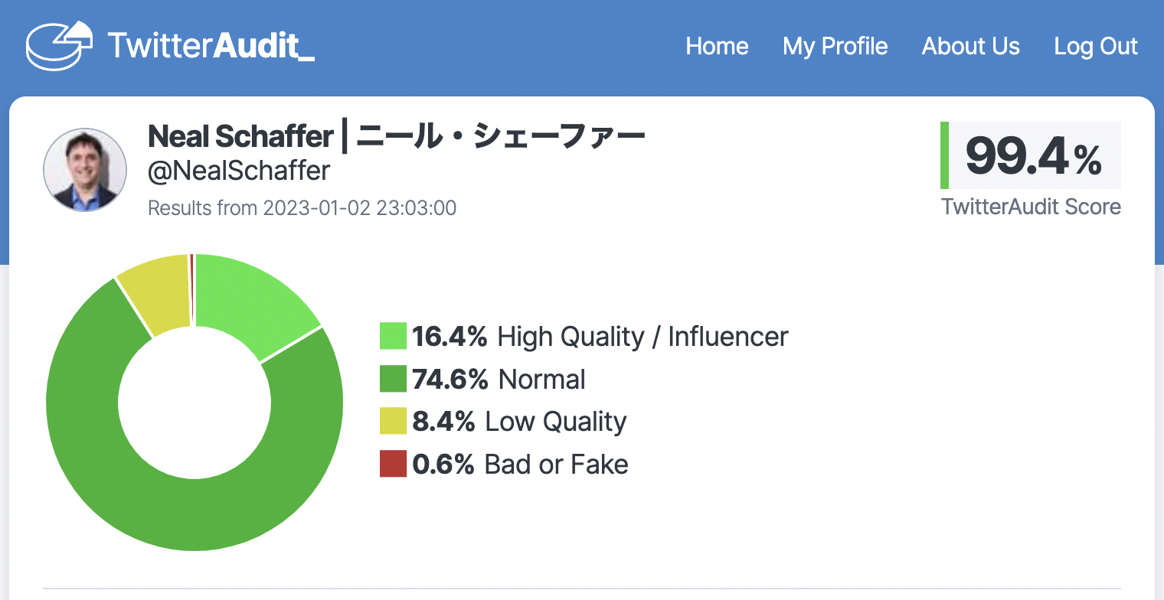Click the Neal Schaffer display name heading
Image resolution: width=1164 pixels, height=600 pixels.
[396, 136]
